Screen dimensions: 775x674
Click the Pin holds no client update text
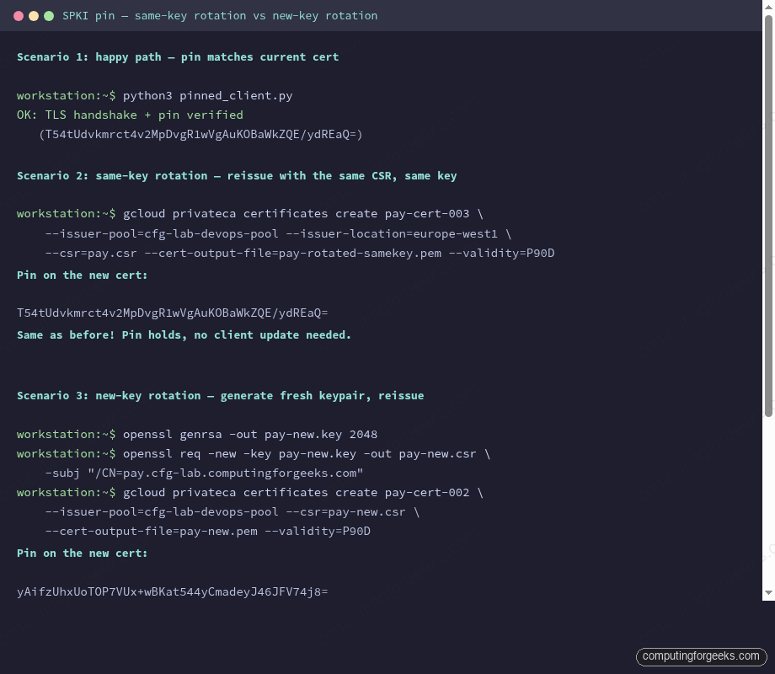pos(184,334)
